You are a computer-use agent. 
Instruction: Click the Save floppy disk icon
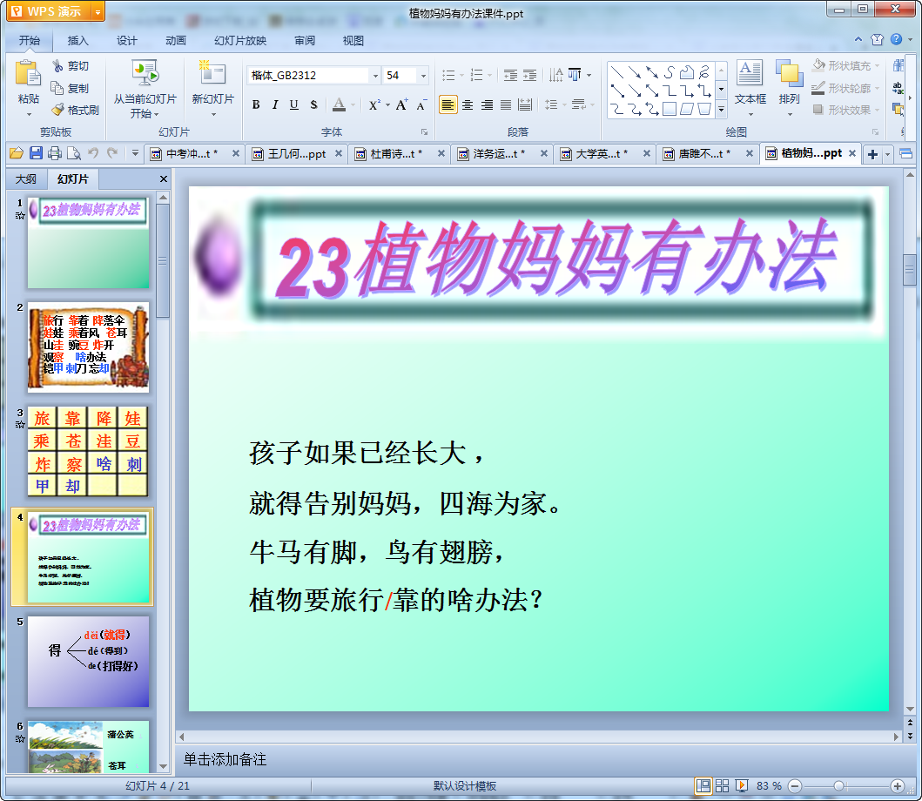36,153
